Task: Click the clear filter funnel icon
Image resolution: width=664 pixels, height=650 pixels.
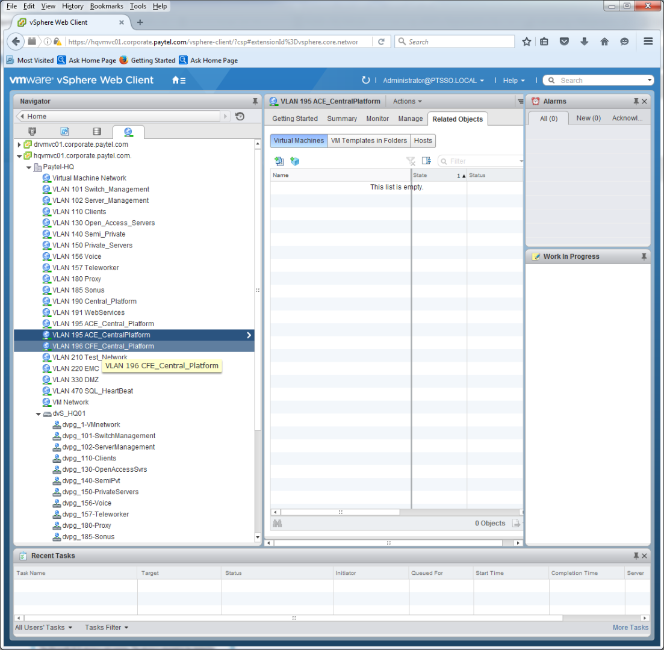Action: tap(411, 161)
